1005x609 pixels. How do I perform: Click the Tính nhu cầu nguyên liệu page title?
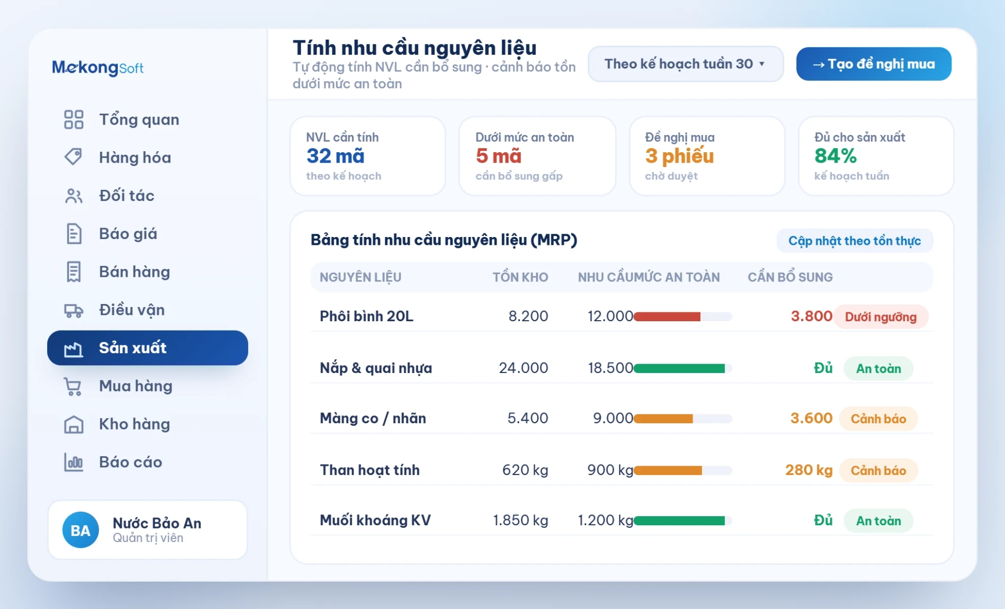tap(415, 48)
